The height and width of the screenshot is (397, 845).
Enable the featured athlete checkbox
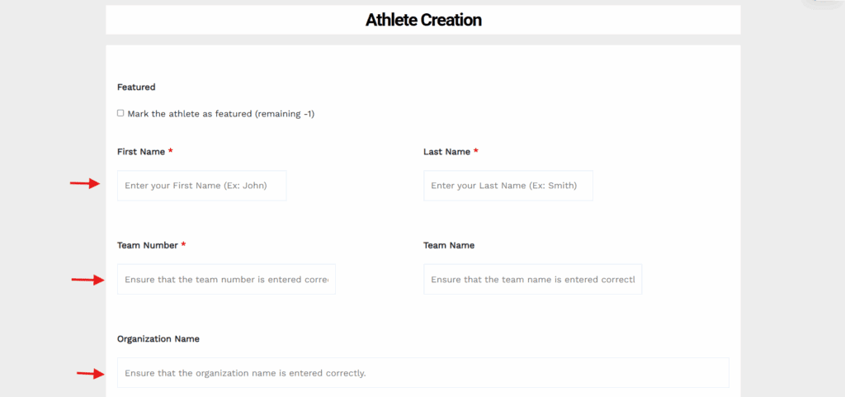pyautogui.click(x=120, y=113)
